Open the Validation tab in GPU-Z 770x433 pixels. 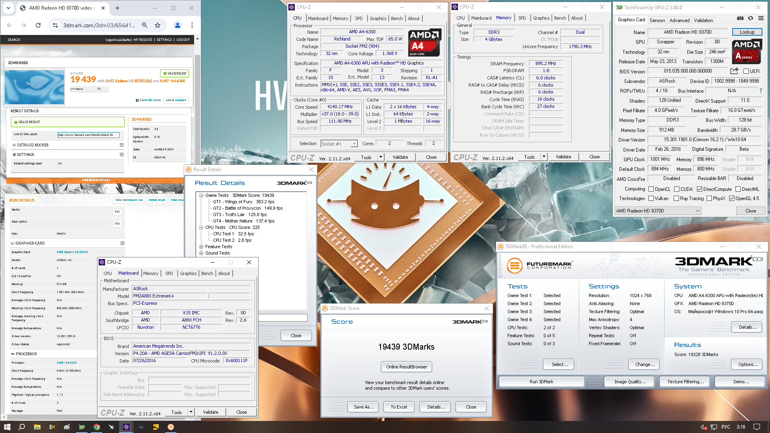point(703,20)
